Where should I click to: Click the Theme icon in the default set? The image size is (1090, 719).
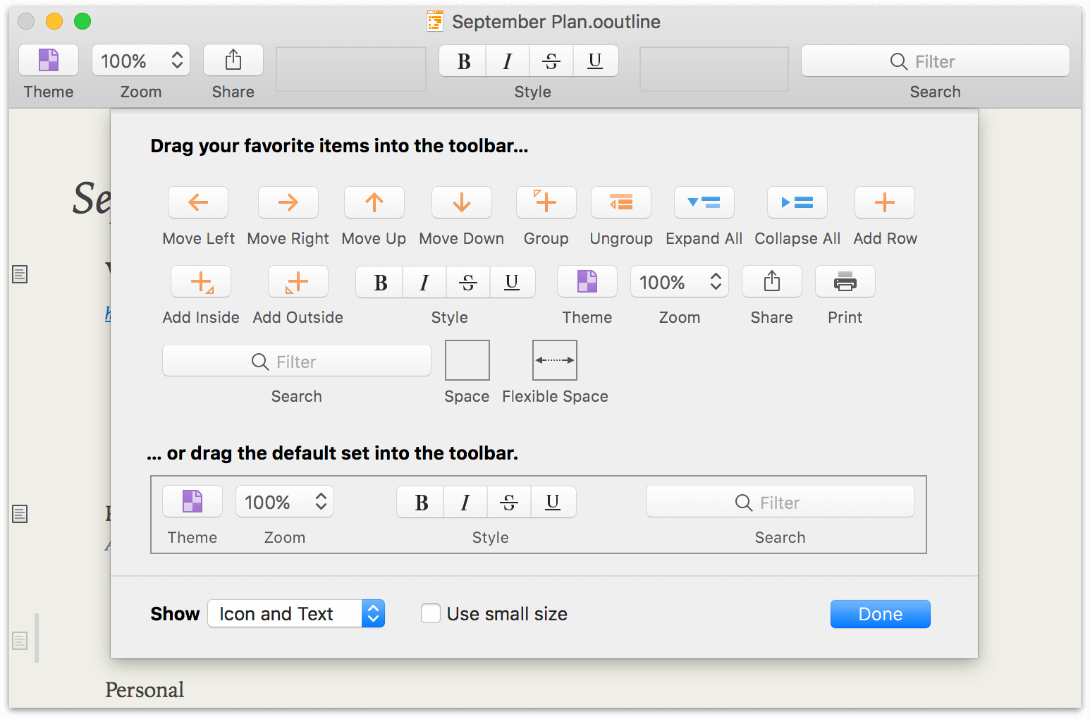point(192,502)
